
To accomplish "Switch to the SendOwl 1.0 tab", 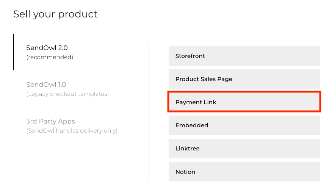I will coord(46,84).
